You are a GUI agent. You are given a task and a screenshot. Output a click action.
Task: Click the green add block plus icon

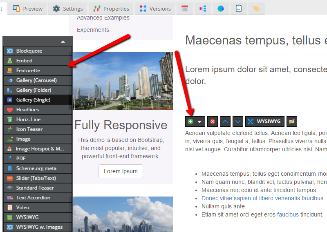190,122
